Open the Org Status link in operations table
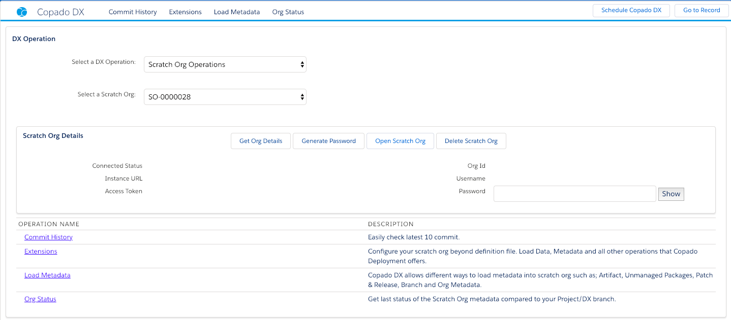Screen dimensions: 731x320 (40, 299)
